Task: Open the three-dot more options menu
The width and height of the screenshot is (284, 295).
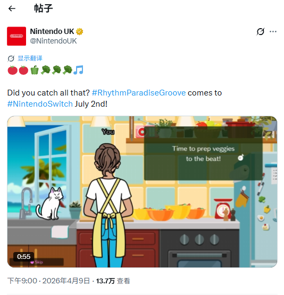Action: (273, 32)
